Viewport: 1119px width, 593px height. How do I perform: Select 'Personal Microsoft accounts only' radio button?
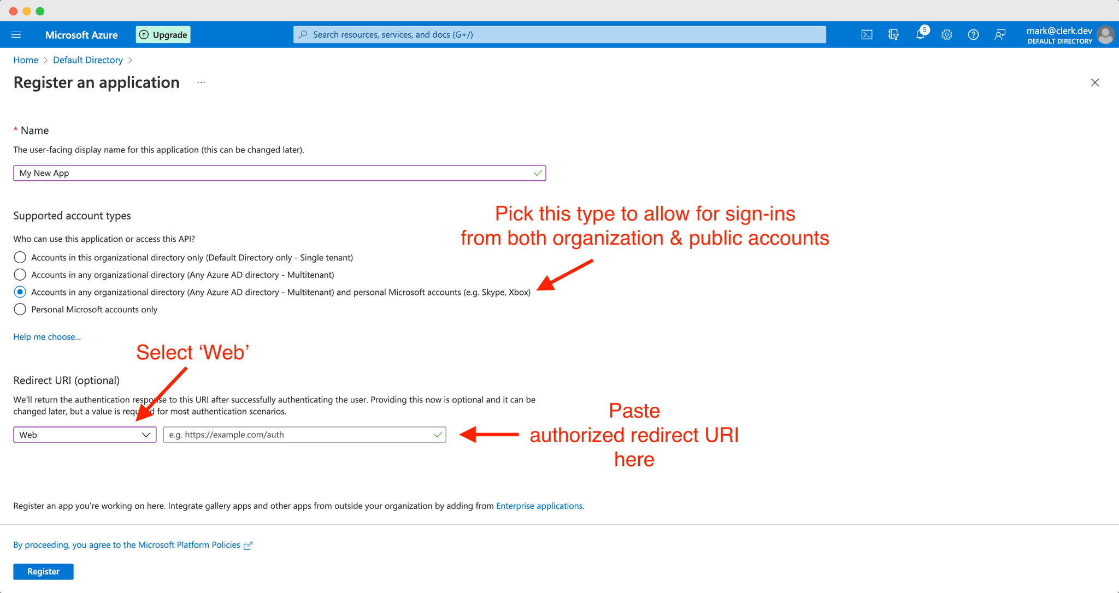(x=19, y=309)
